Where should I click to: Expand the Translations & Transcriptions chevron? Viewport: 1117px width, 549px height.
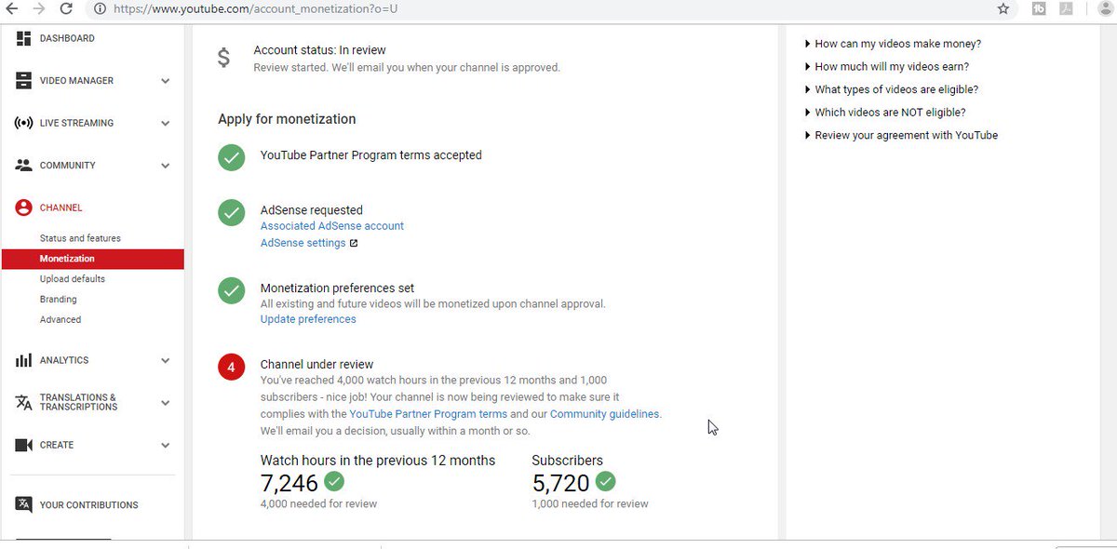point(165,403)
